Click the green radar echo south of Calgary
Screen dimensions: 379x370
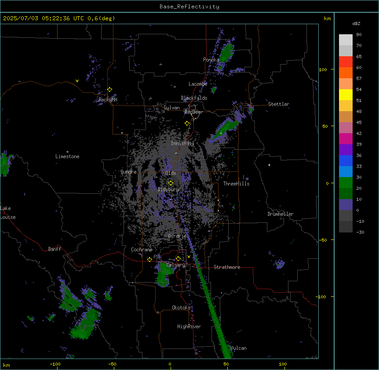tap(164, 276)
